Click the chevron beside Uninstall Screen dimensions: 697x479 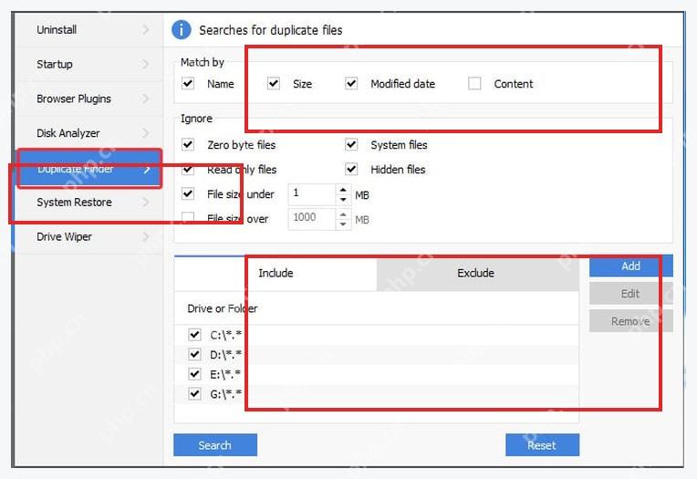point(145,30)
